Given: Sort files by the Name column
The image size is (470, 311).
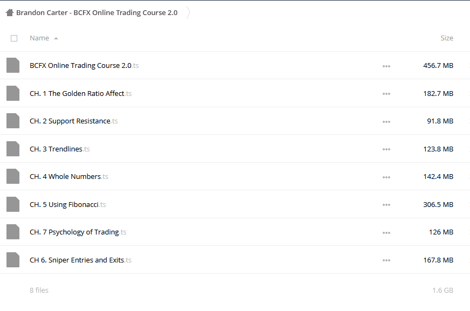Looking at the screenshot, I should click(39, 38).
